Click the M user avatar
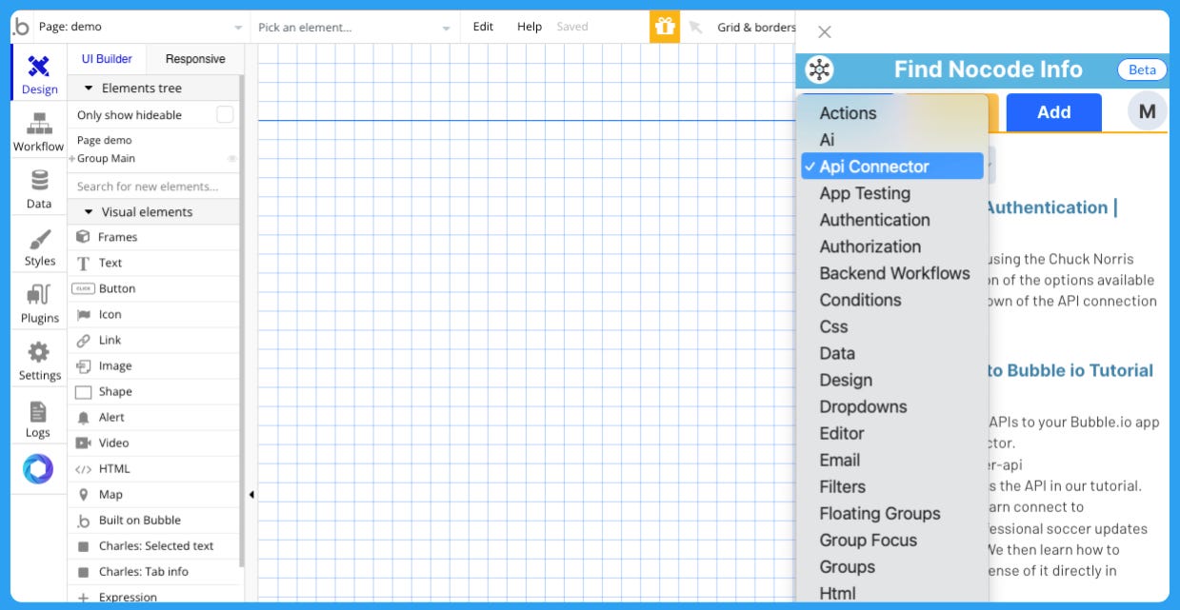 coord(1148,112)
